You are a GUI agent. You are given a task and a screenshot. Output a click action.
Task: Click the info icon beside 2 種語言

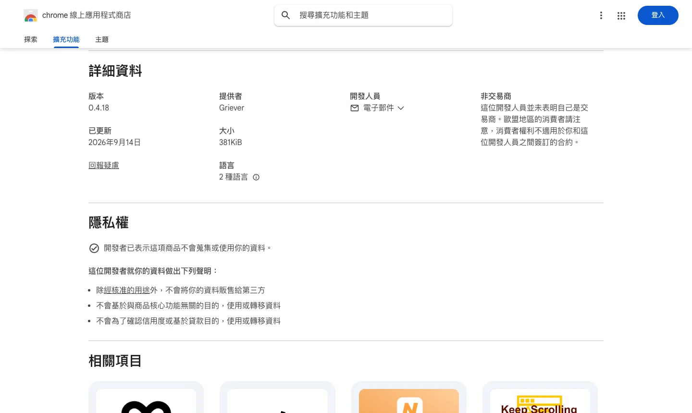256,177
